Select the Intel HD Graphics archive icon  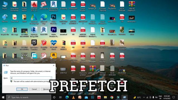click(132, 6)
